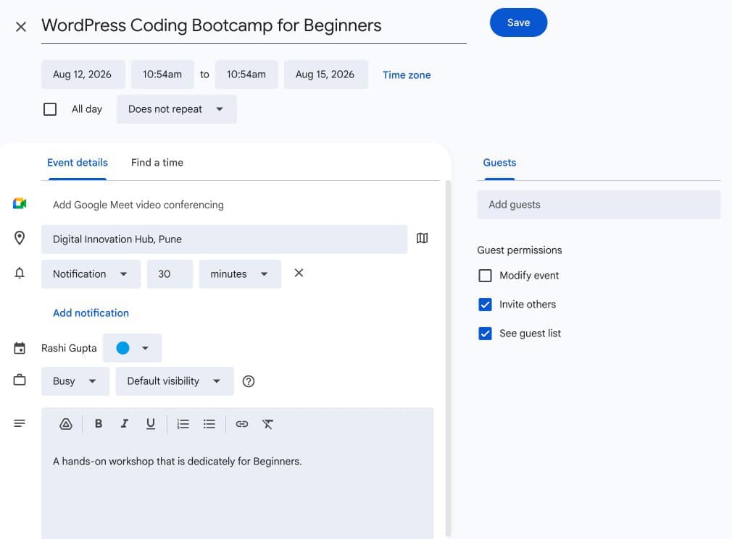732x539 pixels.
Task: Switch to the Find a time tab
Action: [157, 163]
